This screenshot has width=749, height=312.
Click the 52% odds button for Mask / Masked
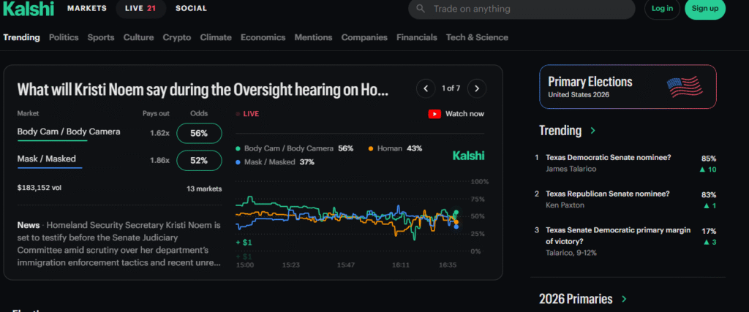pos(199,161)
